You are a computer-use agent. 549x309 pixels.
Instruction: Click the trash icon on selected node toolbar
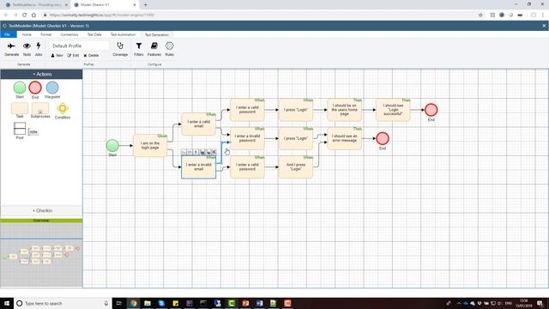[x=202, y=152]
